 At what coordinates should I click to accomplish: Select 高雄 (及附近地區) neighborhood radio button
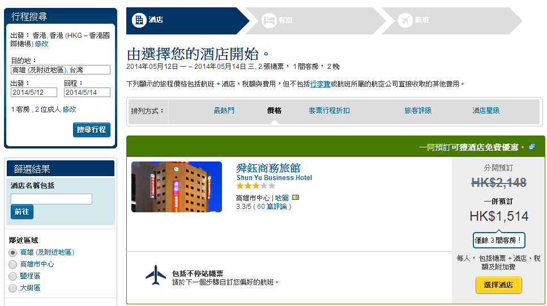(12, 252)
